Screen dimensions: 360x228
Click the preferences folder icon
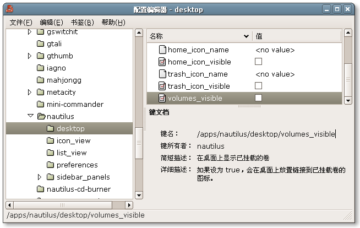50,165
